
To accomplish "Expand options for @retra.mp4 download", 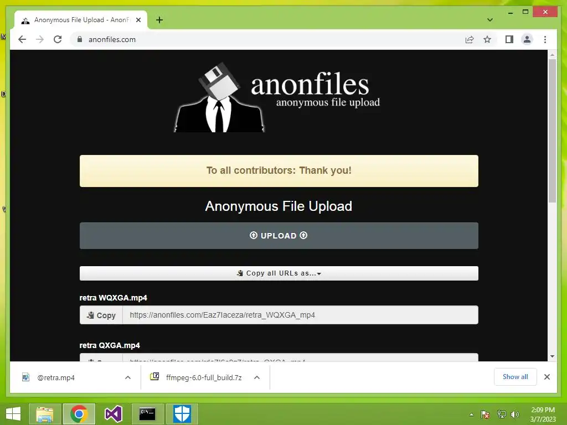I will [128, 377].
